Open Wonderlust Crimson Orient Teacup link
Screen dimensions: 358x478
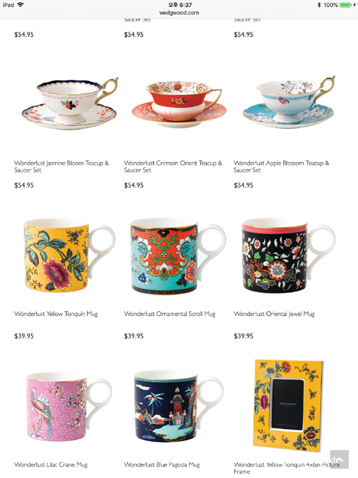tap(173, 167)
